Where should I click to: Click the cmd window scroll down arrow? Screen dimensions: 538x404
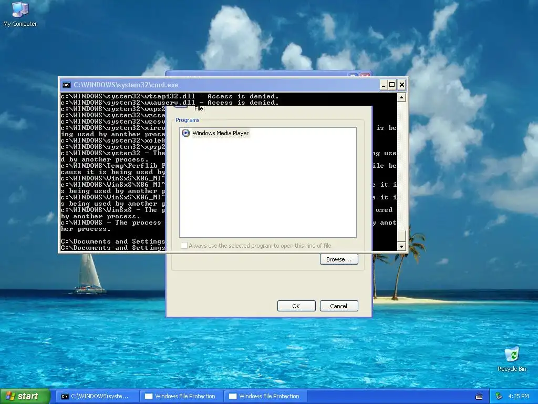pos(401,246)
